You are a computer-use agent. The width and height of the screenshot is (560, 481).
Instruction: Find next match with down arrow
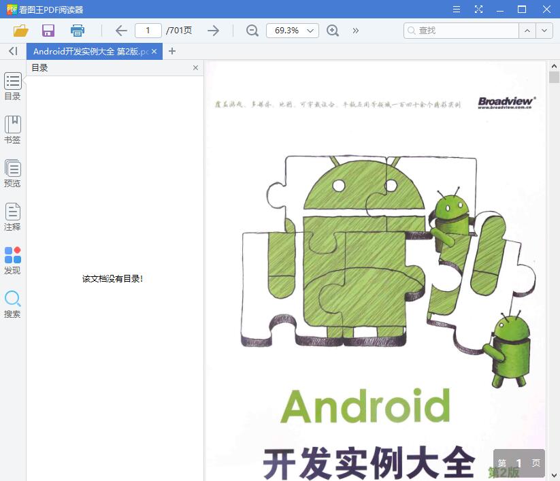(x=544, y=31)
